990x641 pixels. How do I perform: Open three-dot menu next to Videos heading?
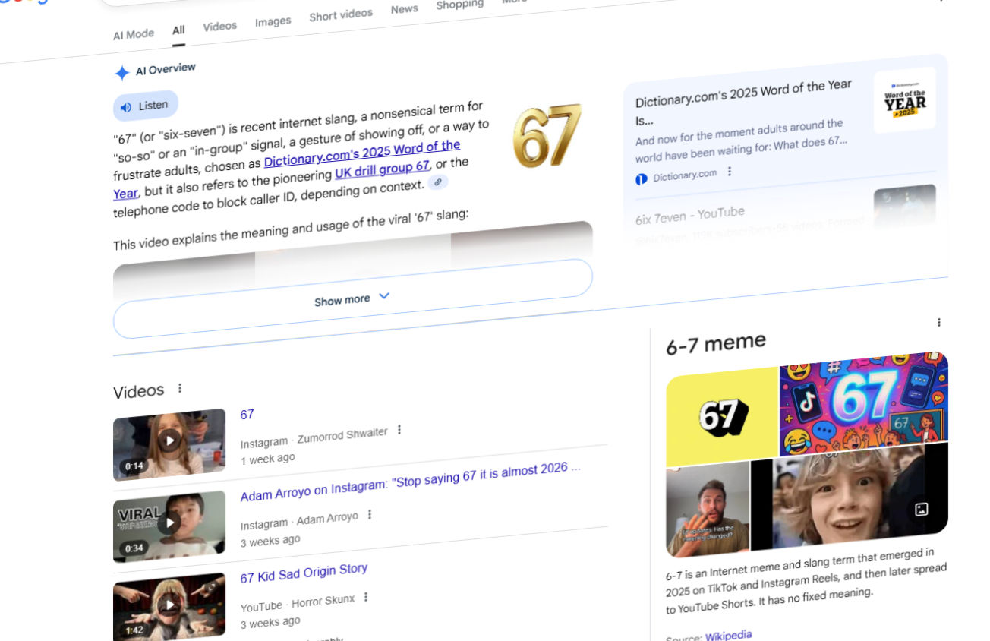pos(180,388)
